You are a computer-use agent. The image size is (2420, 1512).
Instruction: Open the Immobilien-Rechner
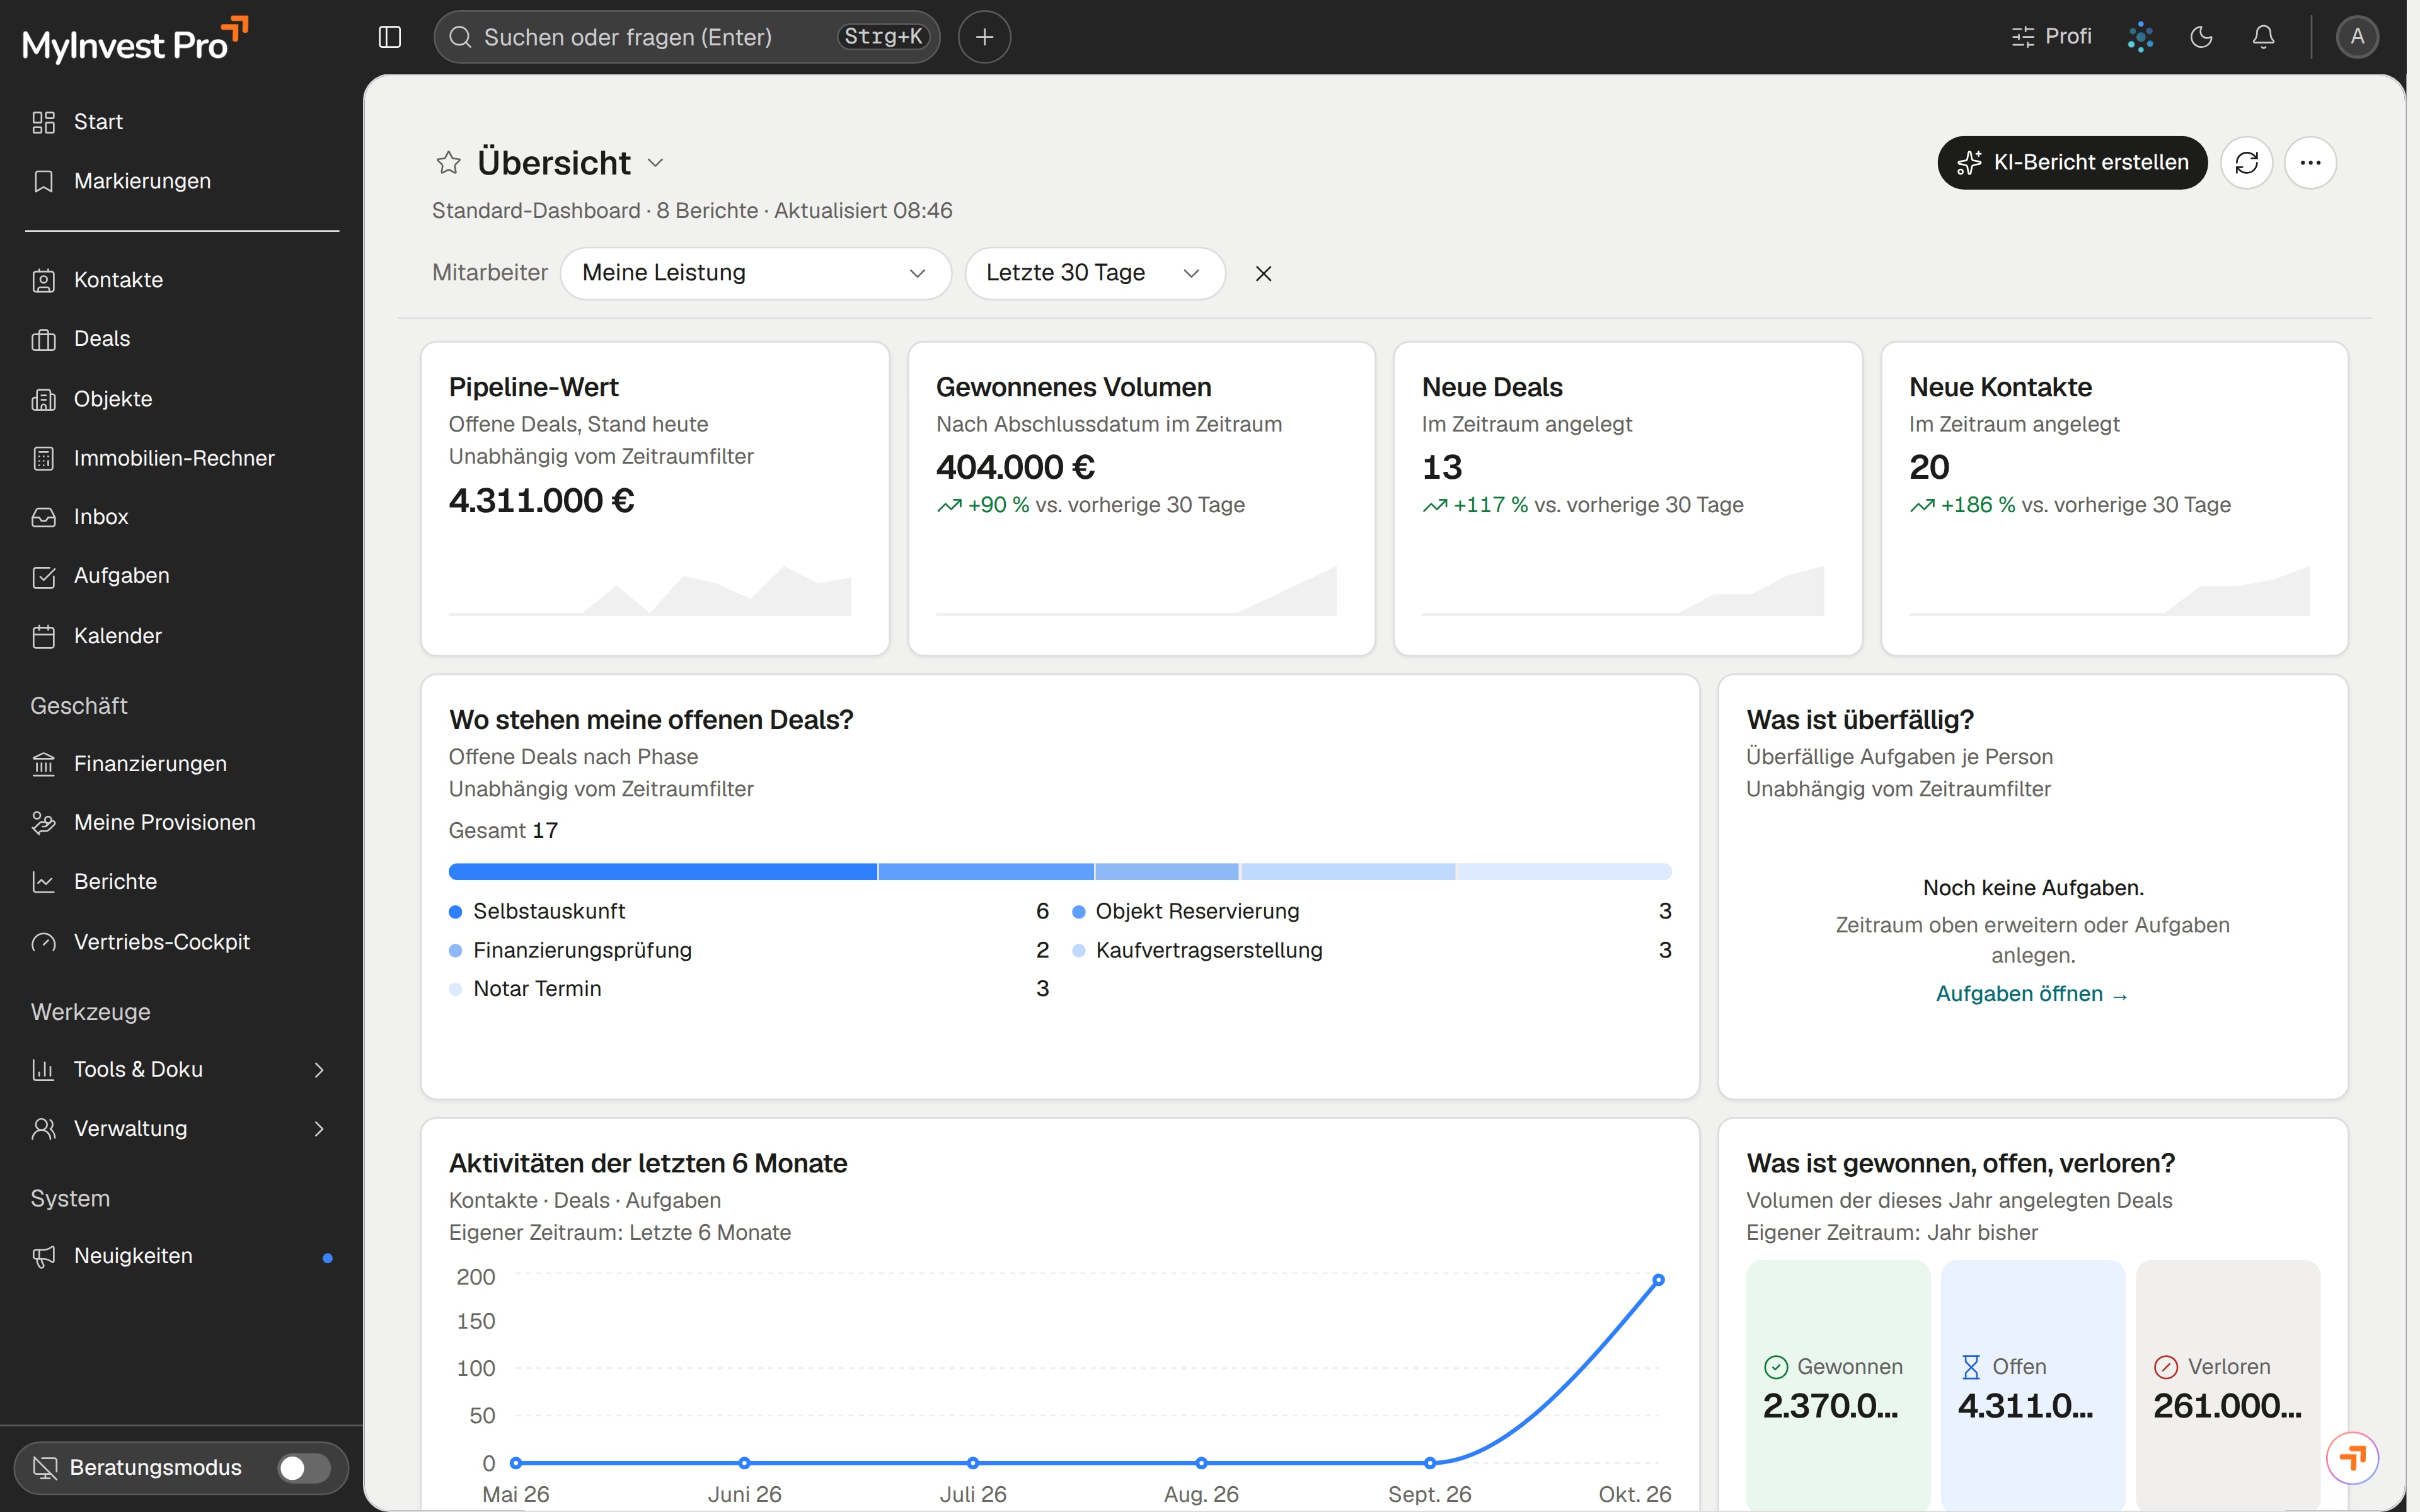tap(181, 458)
